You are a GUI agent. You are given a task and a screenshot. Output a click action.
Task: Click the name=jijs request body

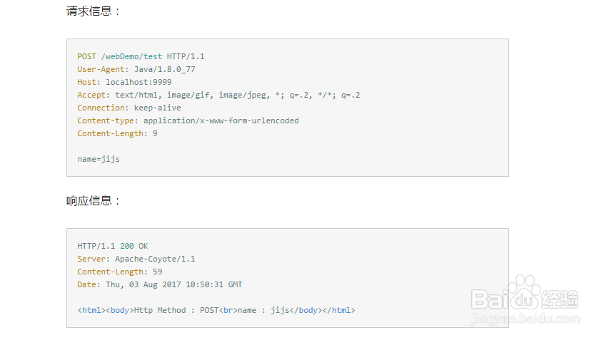click(x=99, y=159)
